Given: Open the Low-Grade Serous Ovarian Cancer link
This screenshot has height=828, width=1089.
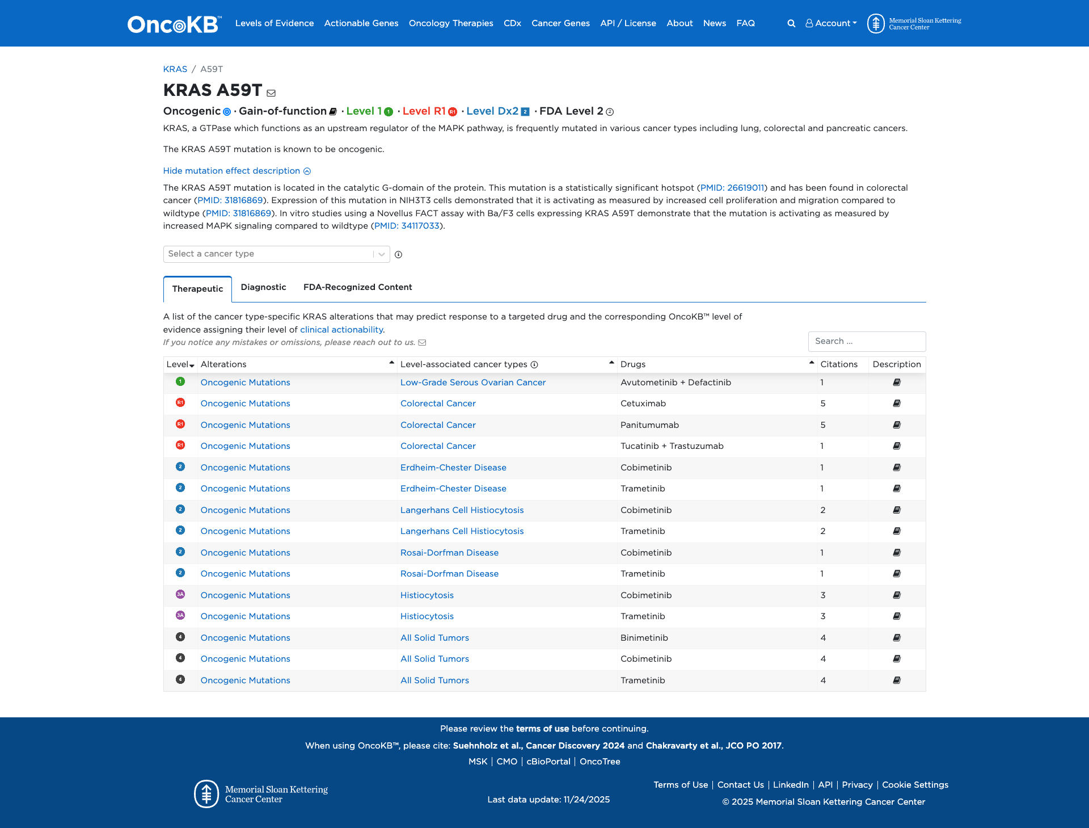Looking at the screenshot, I should tap(472, 383).
